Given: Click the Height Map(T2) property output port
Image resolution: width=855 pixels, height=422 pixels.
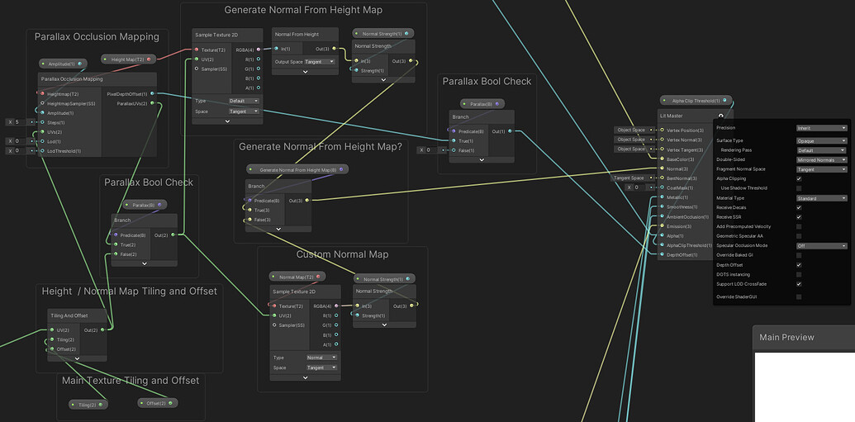Looking at the screenshot, I should [x=149, y=59].
